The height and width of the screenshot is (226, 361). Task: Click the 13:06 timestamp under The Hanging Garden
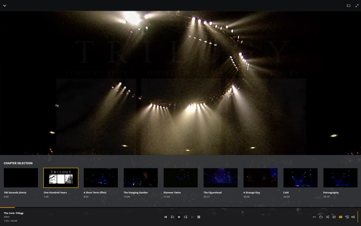point(127,197)
